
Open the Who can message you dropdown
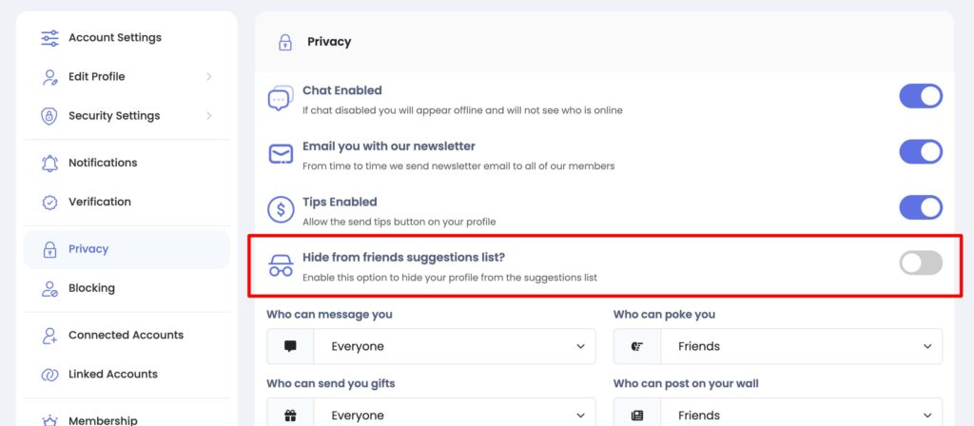click(431, 346)
